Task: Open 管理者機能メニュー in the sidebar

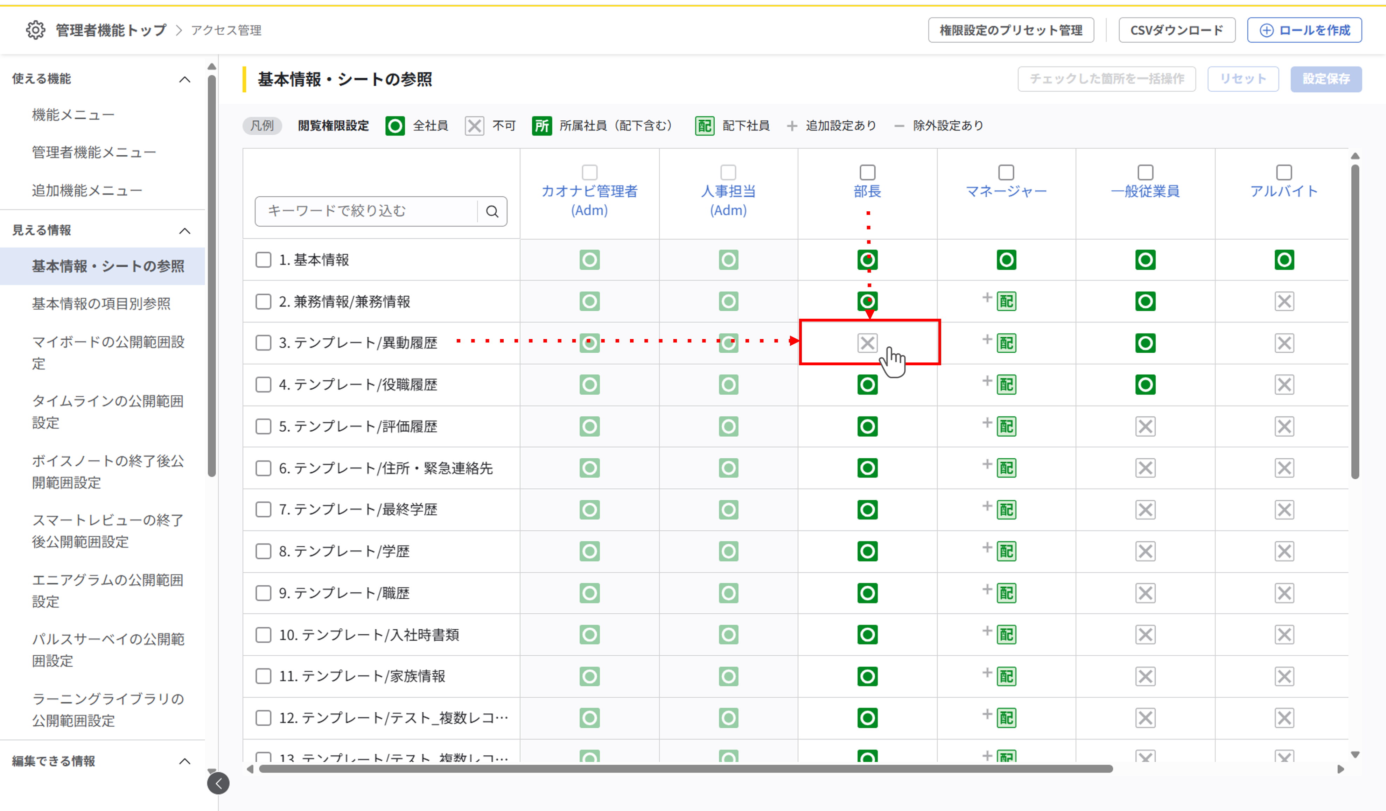Action: (x=94, y=152)
